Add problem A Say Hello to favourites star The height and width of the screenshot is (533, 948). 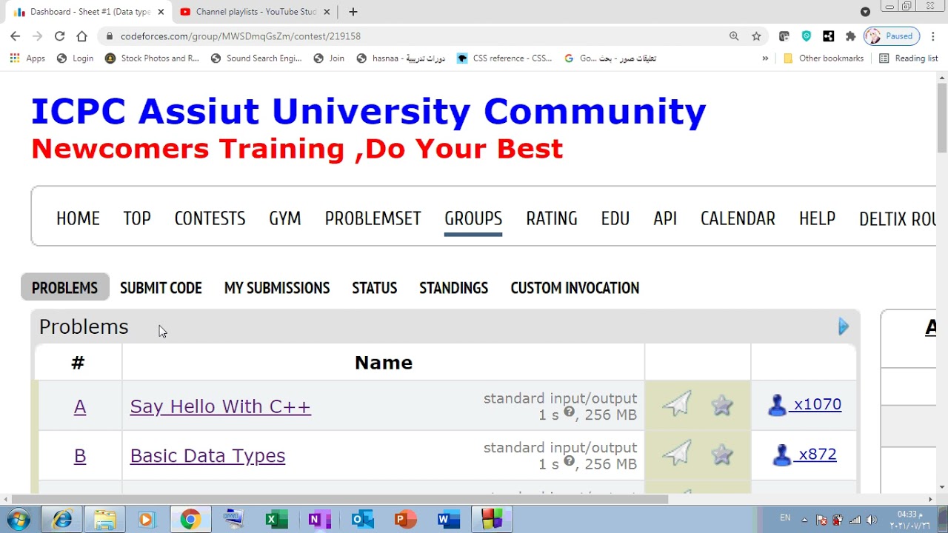(x=722, y=405)
